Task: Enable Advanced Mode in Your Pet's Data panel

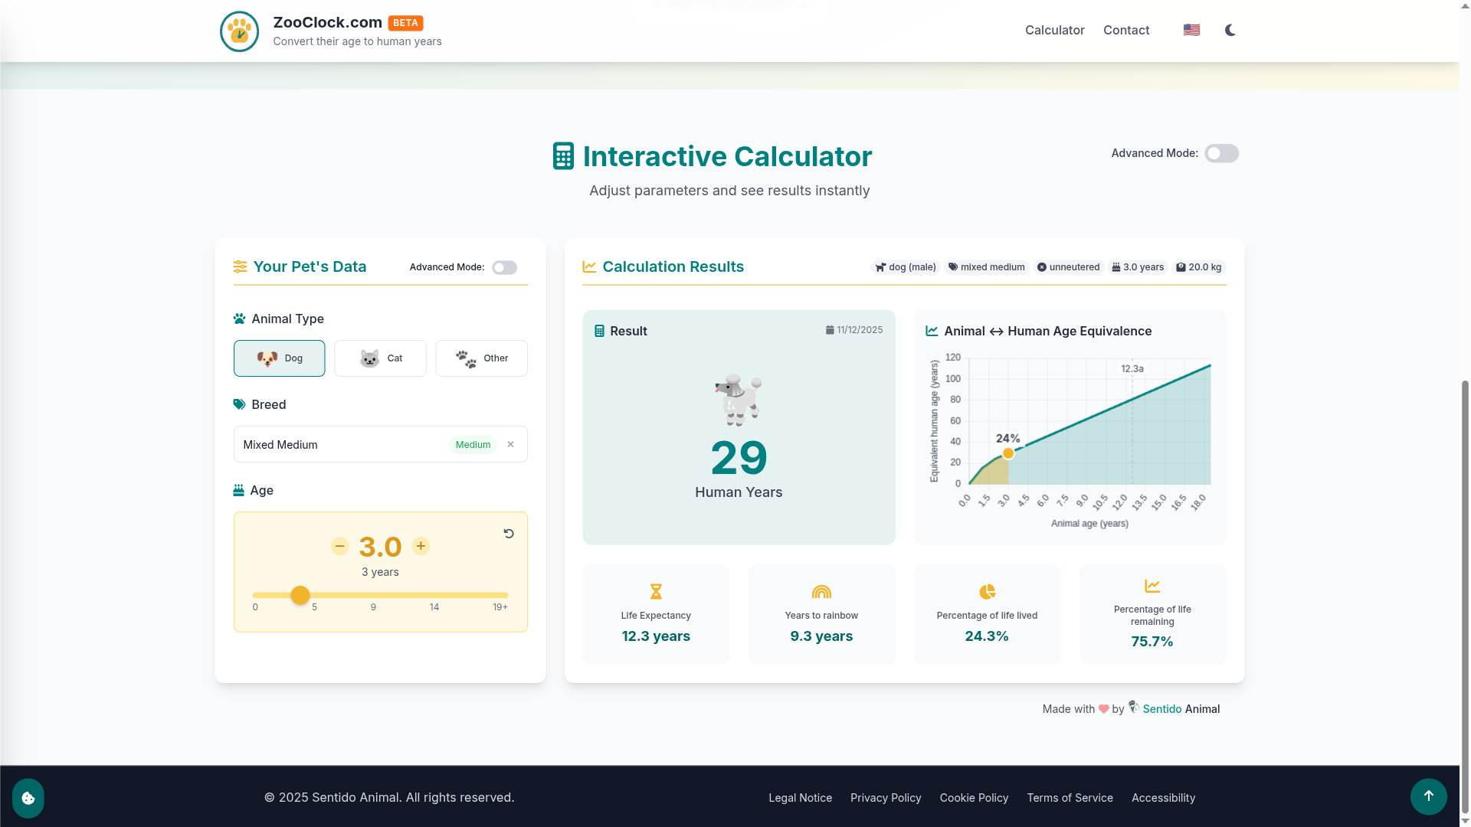Action: click(x=504, y=267)
